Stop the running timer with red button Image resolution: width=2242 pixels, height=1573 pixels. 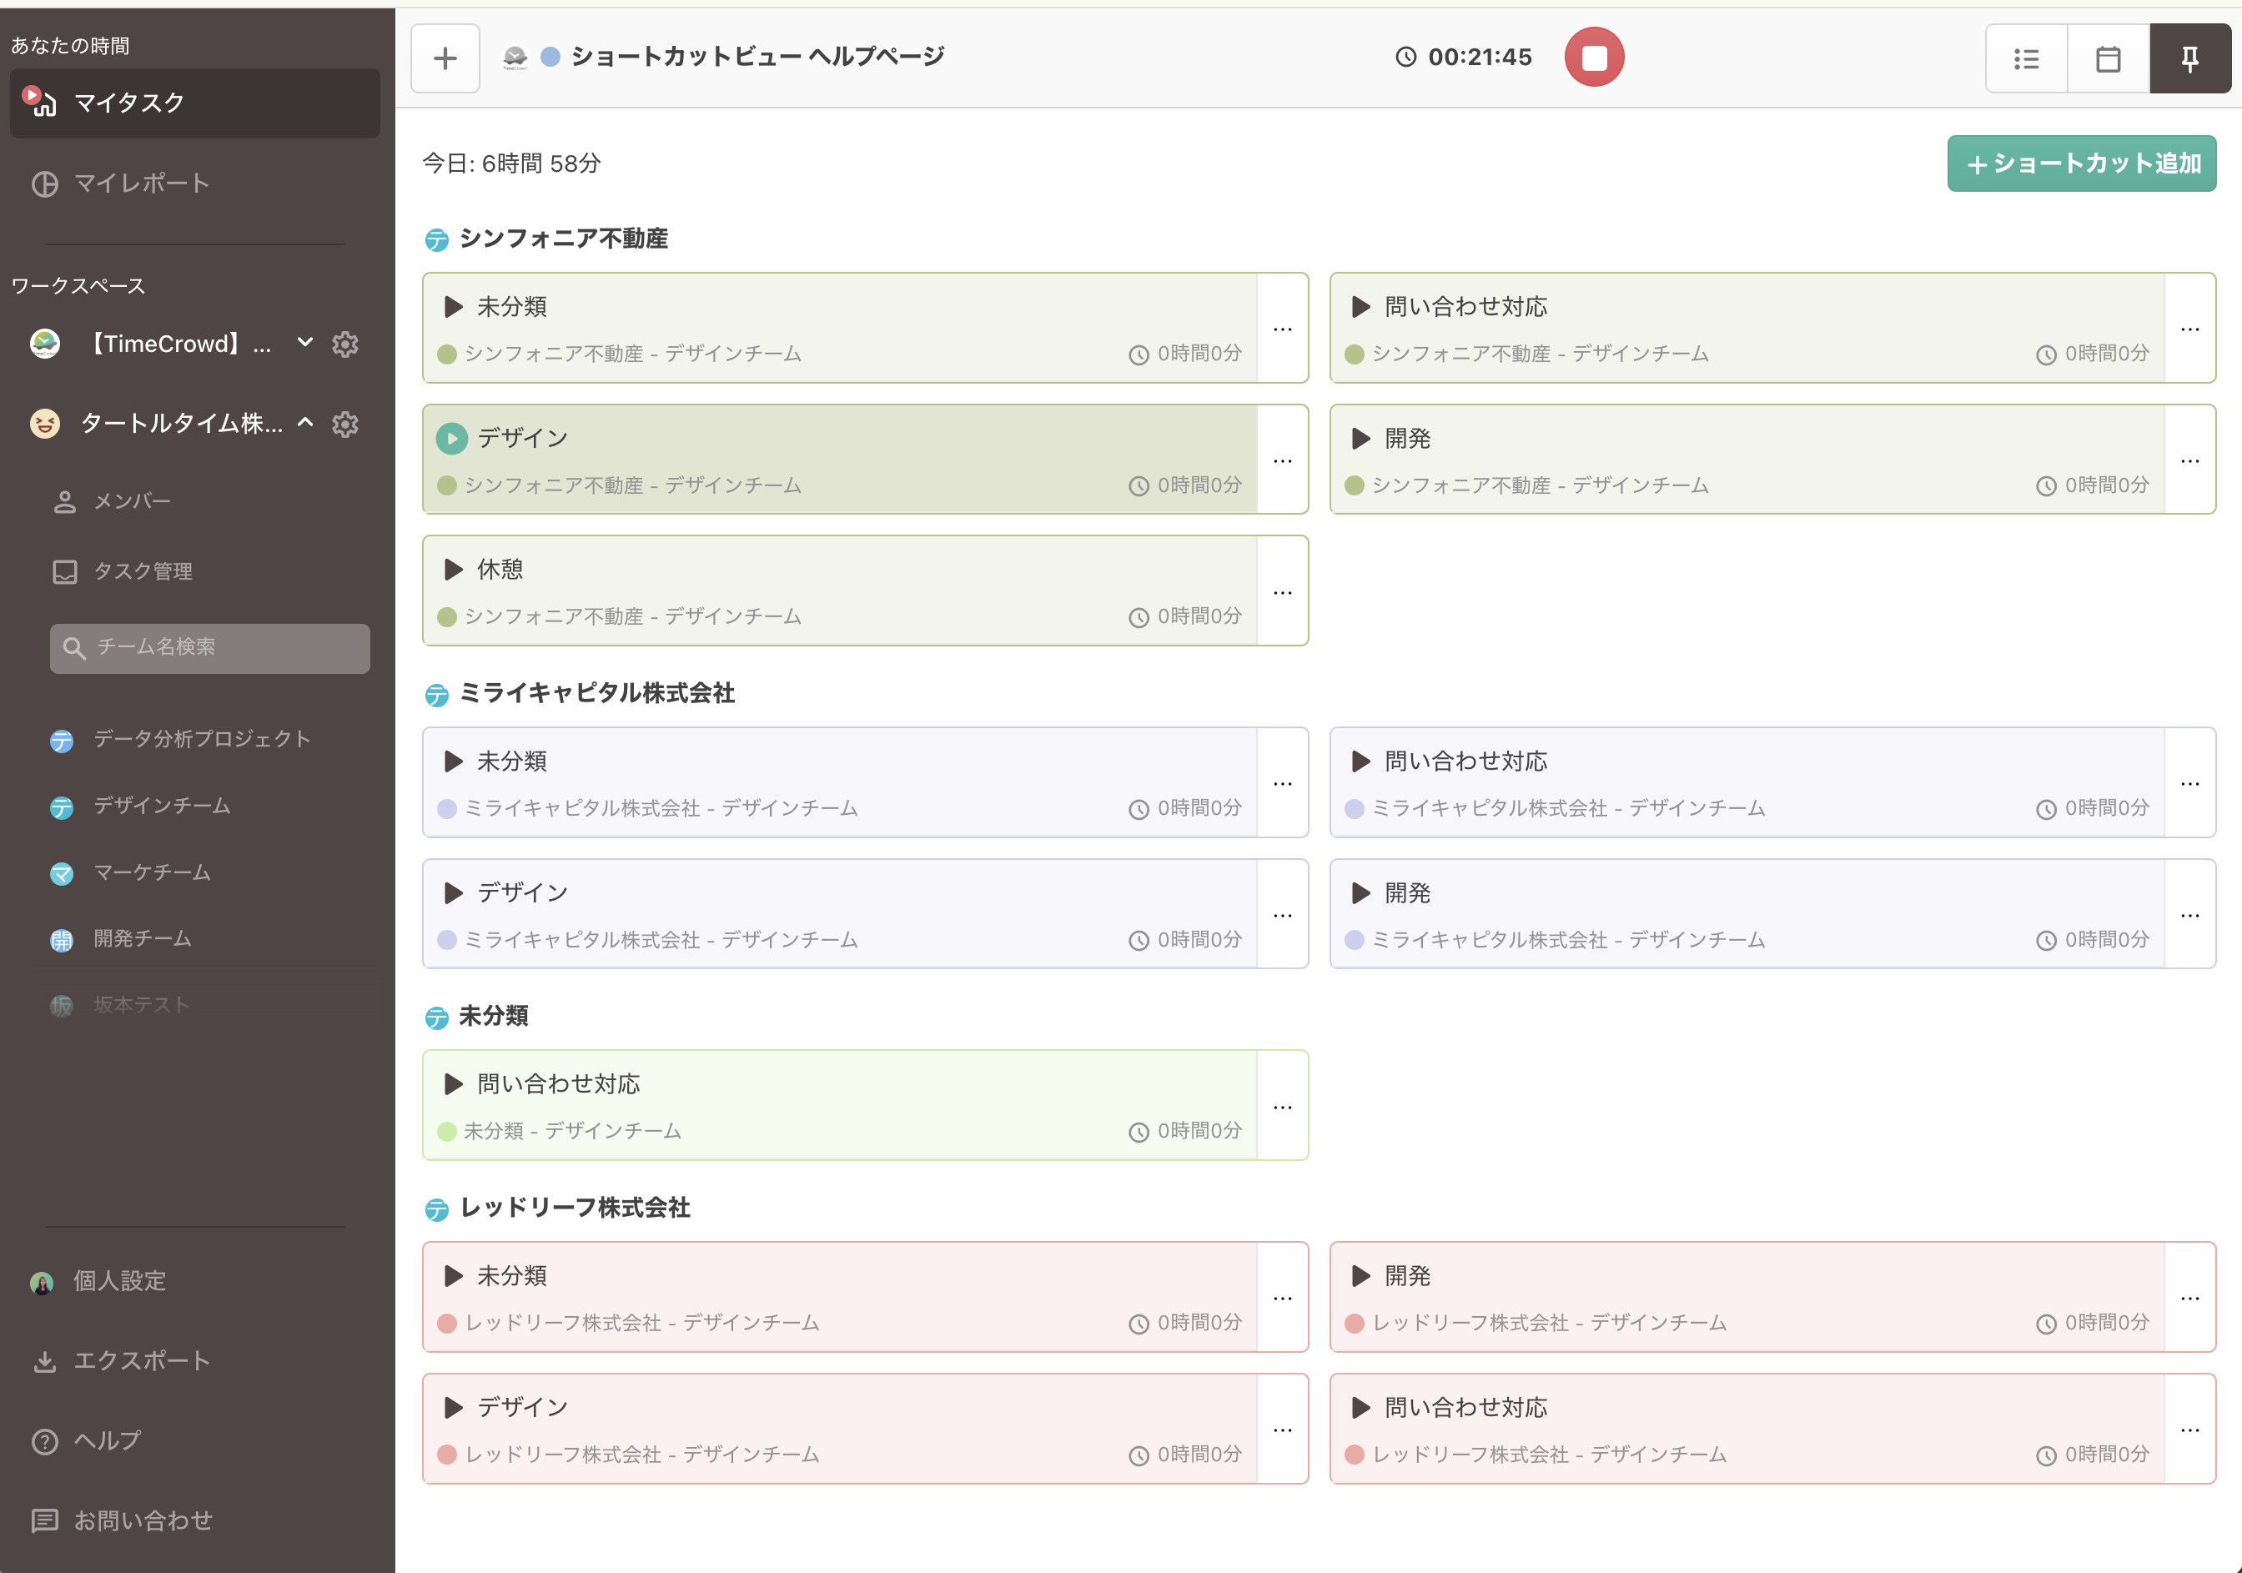tap(1594, 58)
